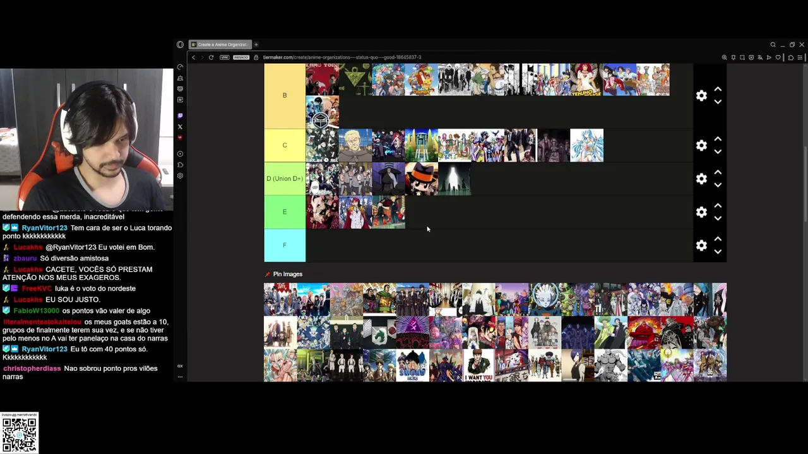The image size is (808, 454).
Task: Move tier D (Union D+) down
Action: [x=718, y=185]
